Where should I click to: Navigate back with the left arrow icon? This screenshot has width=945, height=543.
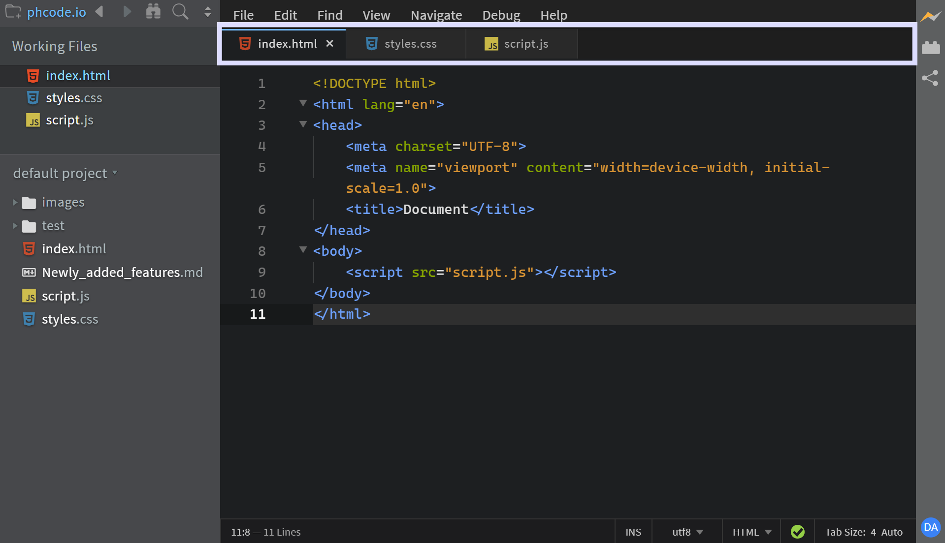tap(99, 12)
